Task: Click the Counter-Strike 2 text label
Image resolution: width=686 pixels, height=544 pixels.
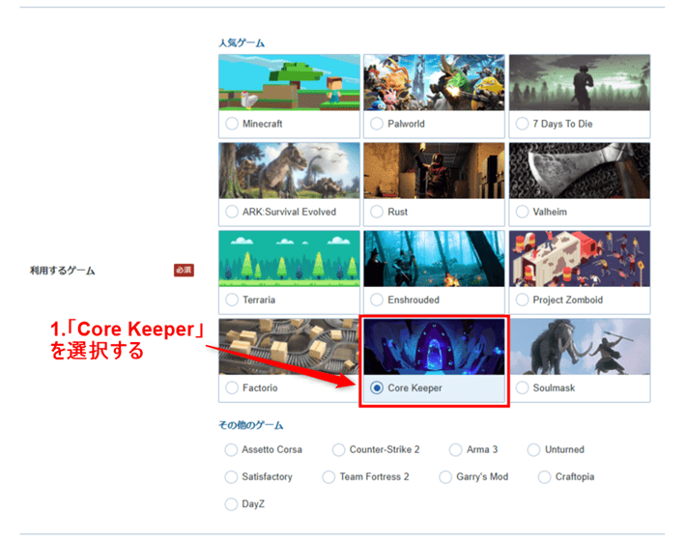Action: coord(385,449)
